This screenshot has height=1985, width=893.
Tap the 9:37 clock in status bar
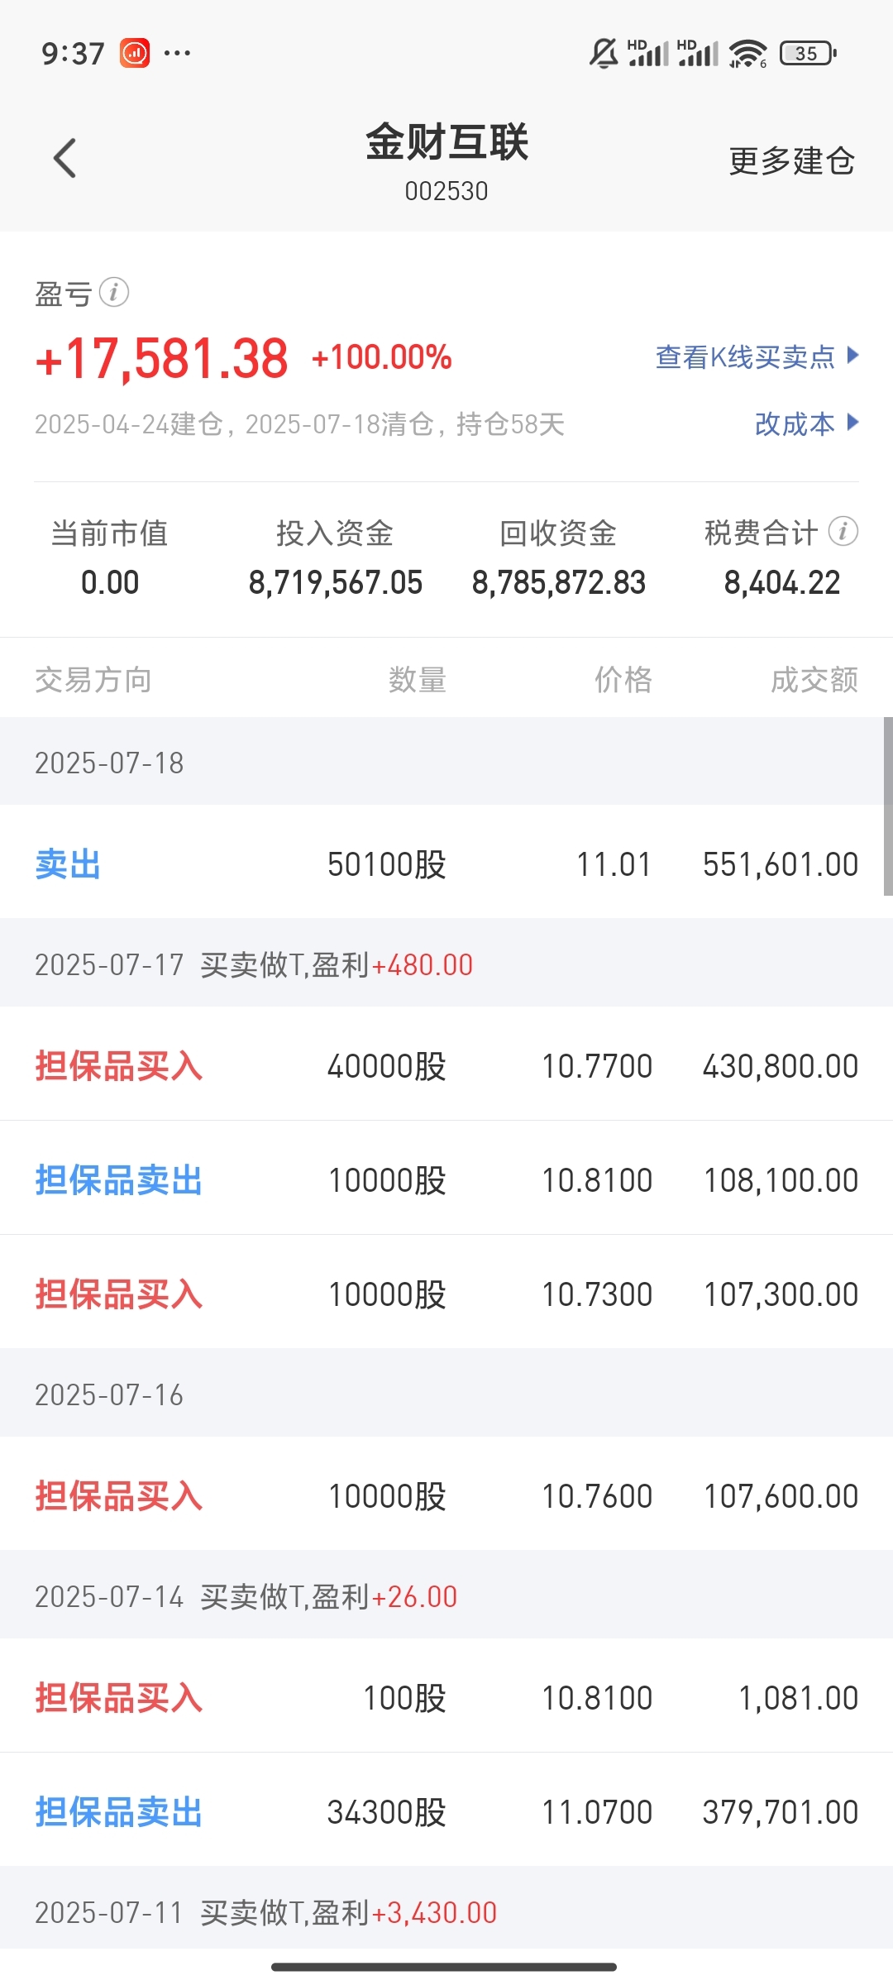73,55
